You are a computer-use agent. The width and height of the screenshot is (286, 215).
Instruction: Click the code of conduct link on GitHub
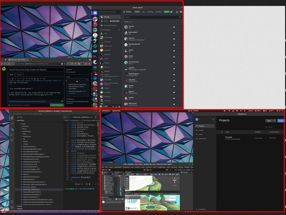click(84, 91)
